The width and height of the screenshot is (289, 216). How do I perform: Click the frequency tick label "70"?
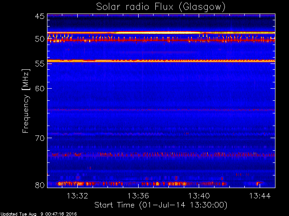(x=40, y=138)
